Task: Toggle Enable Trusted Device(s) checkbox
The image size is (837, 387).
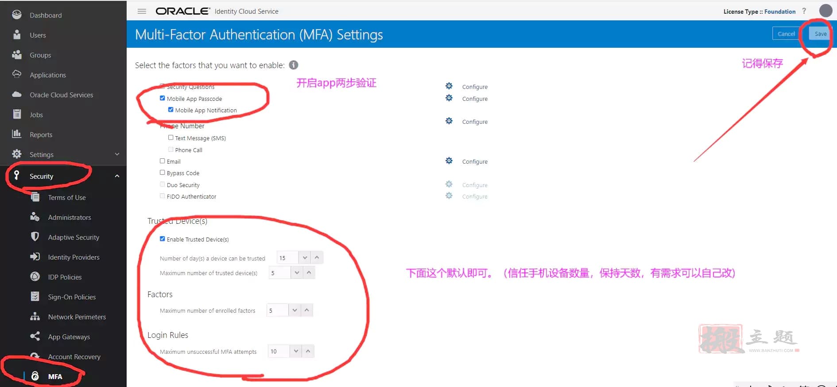Action: point(163,239)
